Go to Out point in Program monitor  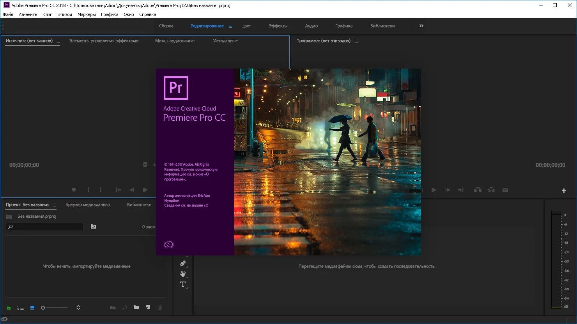click(461, 190)
